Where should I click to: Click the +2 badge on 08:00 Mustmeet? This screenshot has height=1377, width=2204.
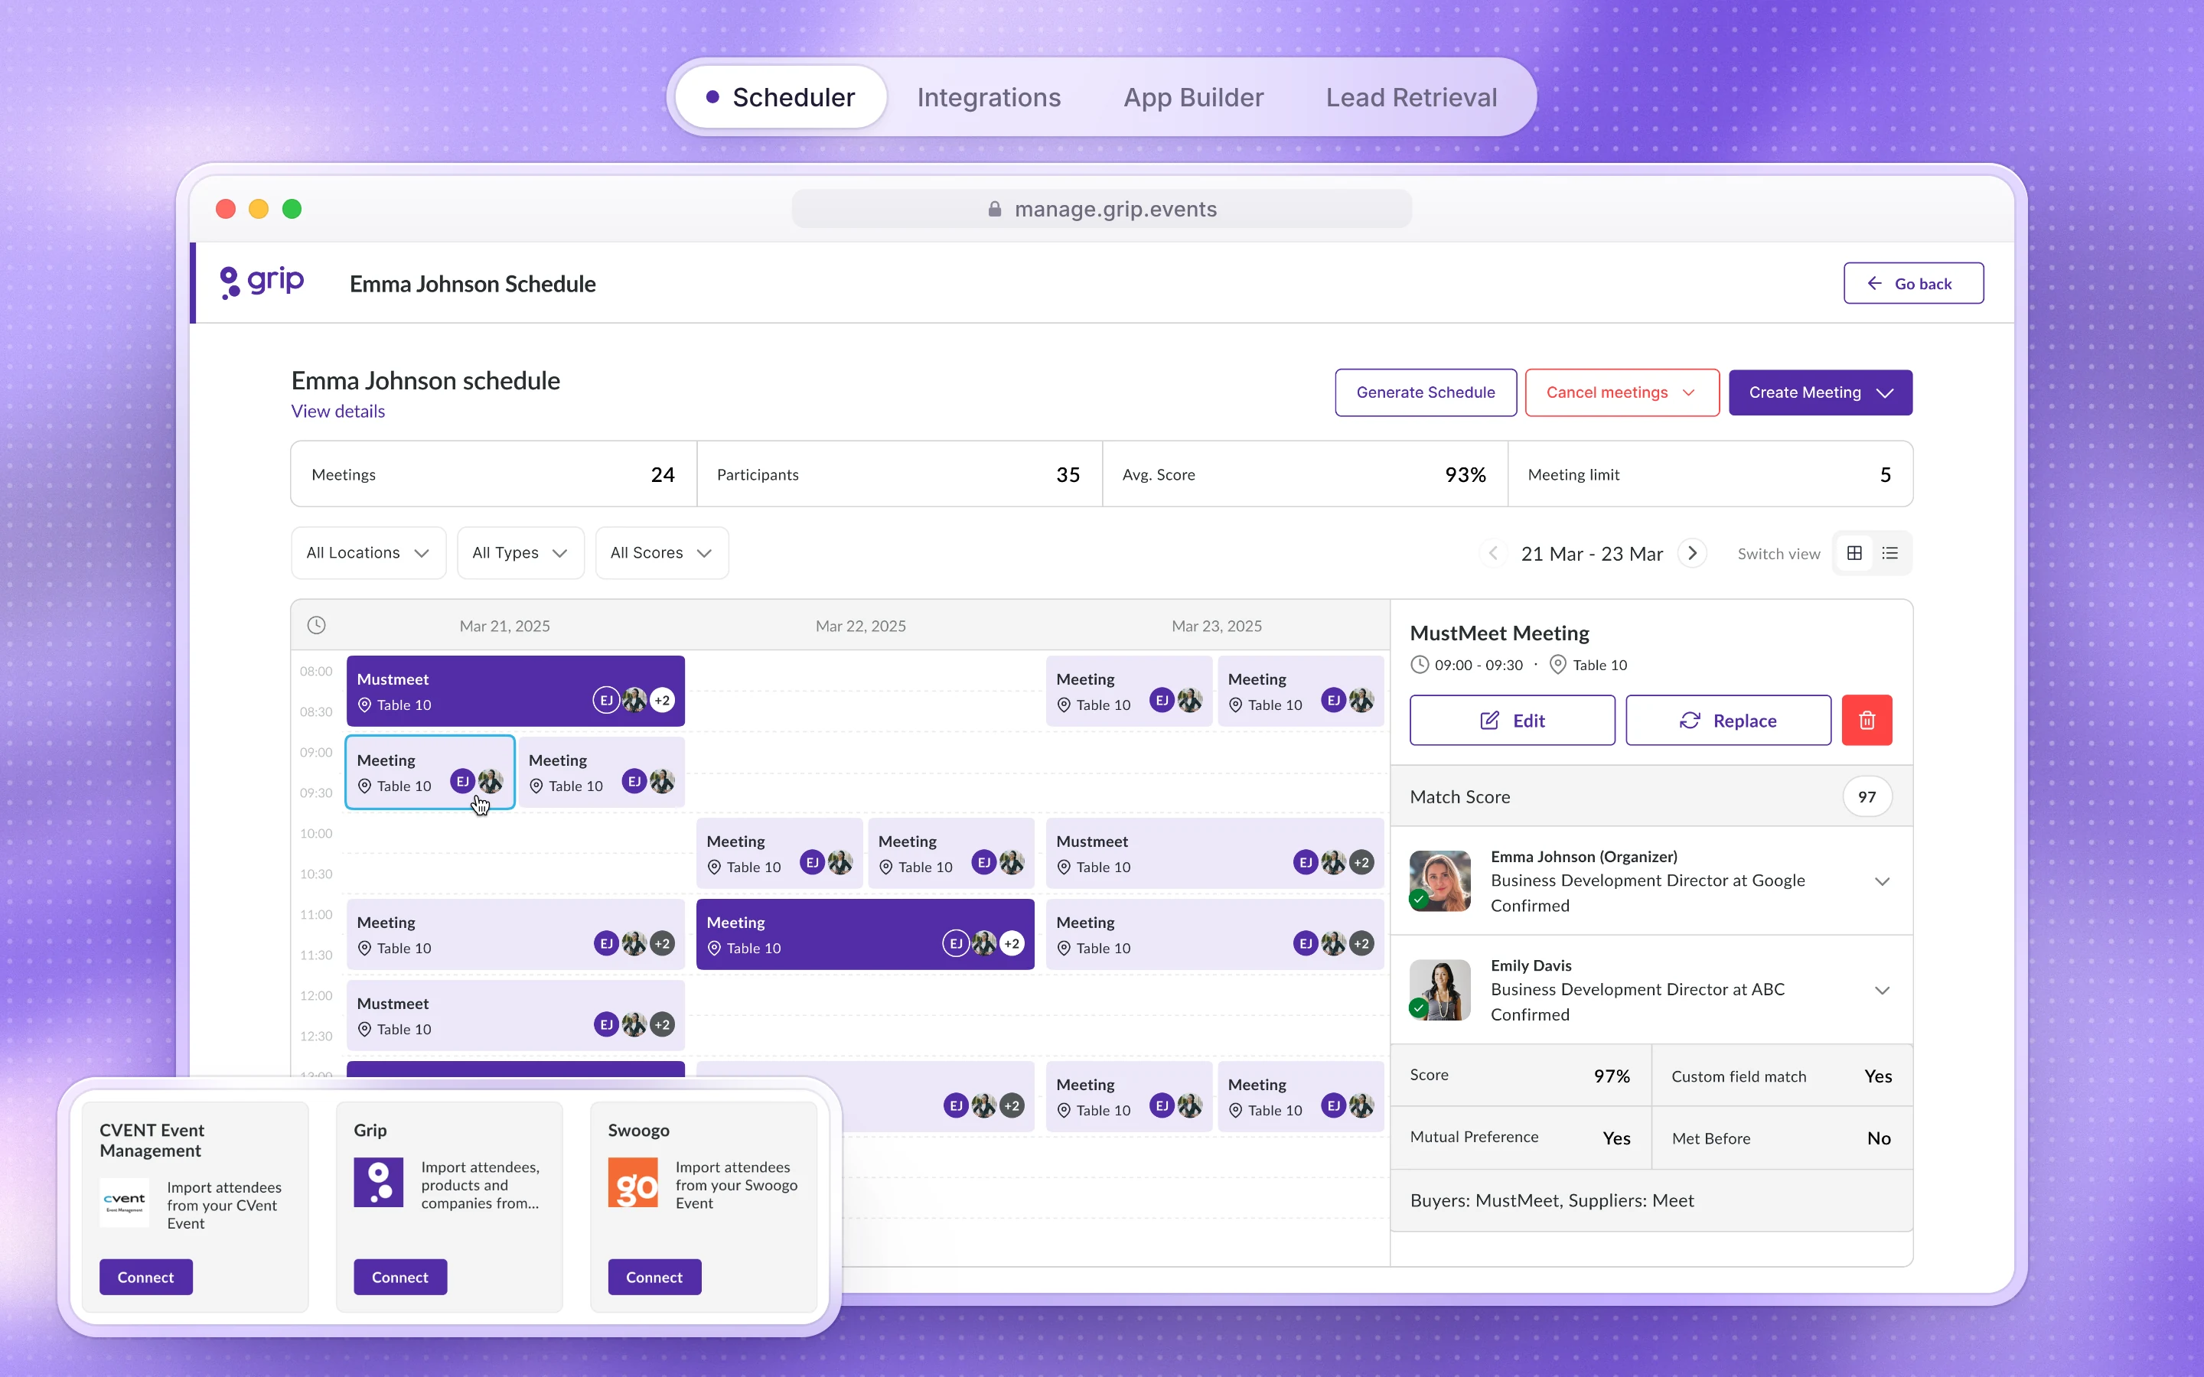tap(662, 700)
